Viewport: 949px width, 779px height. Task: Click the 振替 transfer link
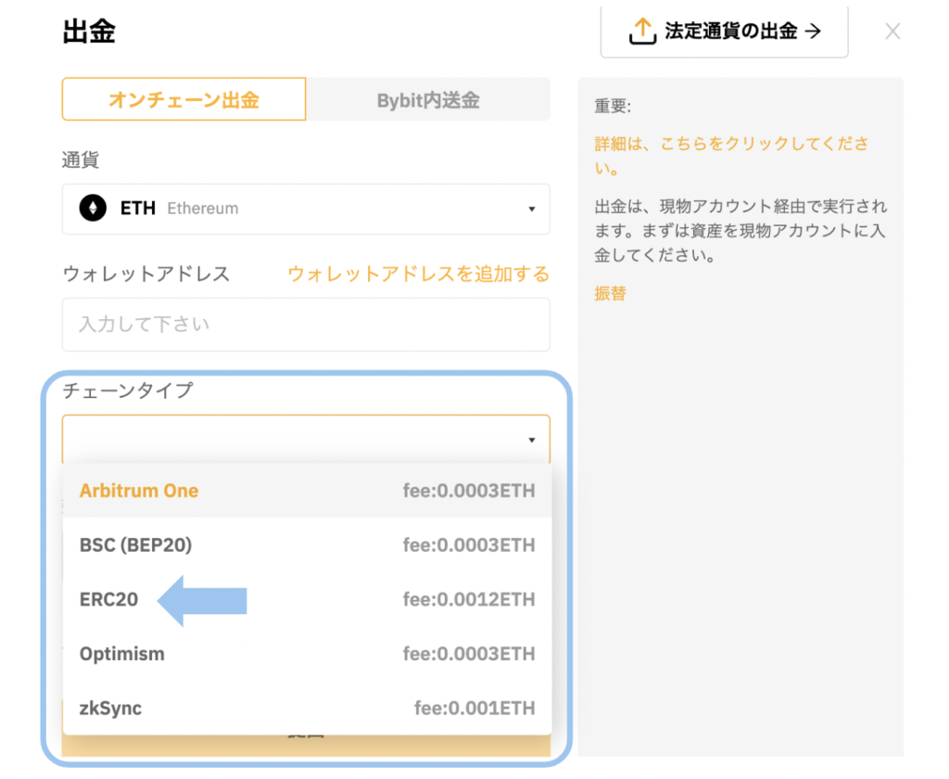[x=609, y=294]
